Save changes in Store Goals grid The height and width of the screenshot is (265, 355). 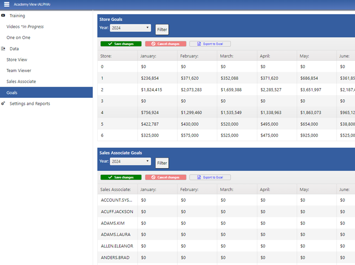(x=121, y=44)
